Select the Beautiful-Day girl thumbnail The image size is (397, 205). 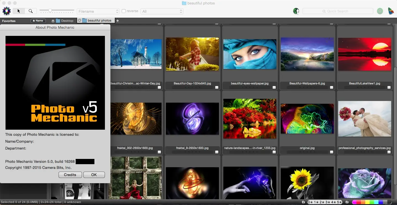click(192, 54)
